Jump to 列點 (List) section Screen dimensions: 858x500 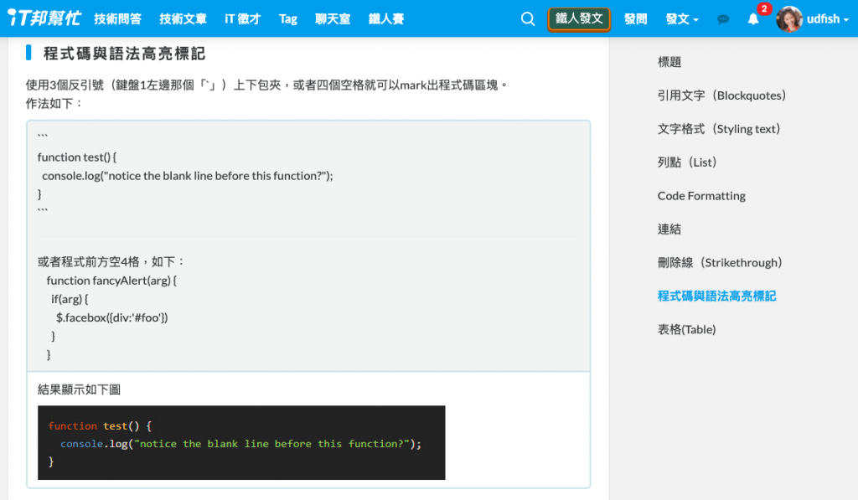[x=687, y=162]
